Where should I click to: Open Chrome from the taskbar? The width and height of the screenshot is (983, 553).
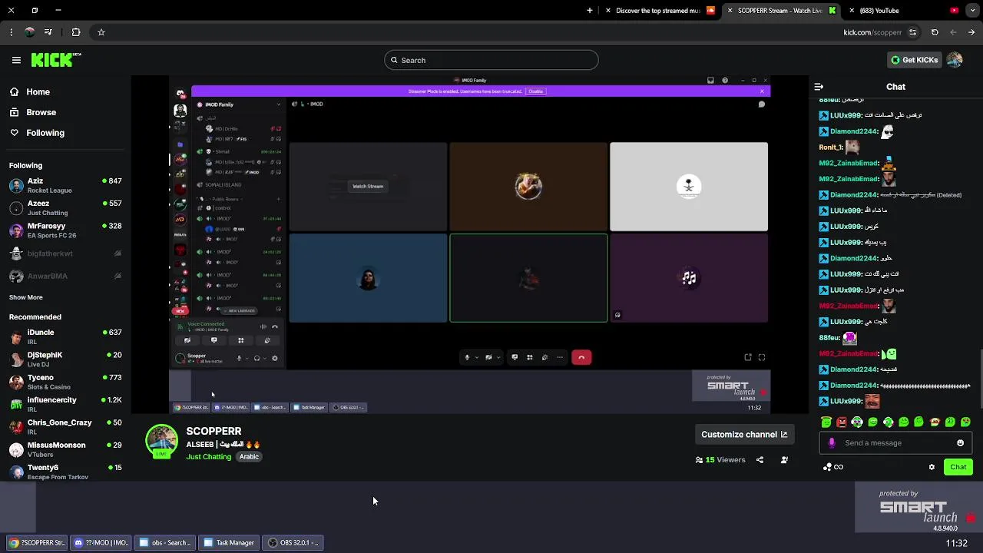pyautogui.click(x=37, y=542)
